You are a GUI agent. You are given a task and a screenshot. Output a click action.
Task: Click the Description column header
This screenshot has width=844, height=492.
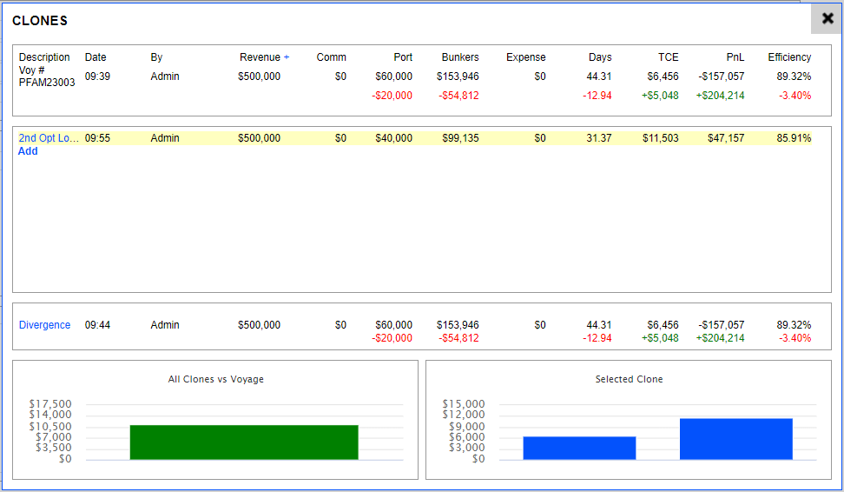pos(44,57)
